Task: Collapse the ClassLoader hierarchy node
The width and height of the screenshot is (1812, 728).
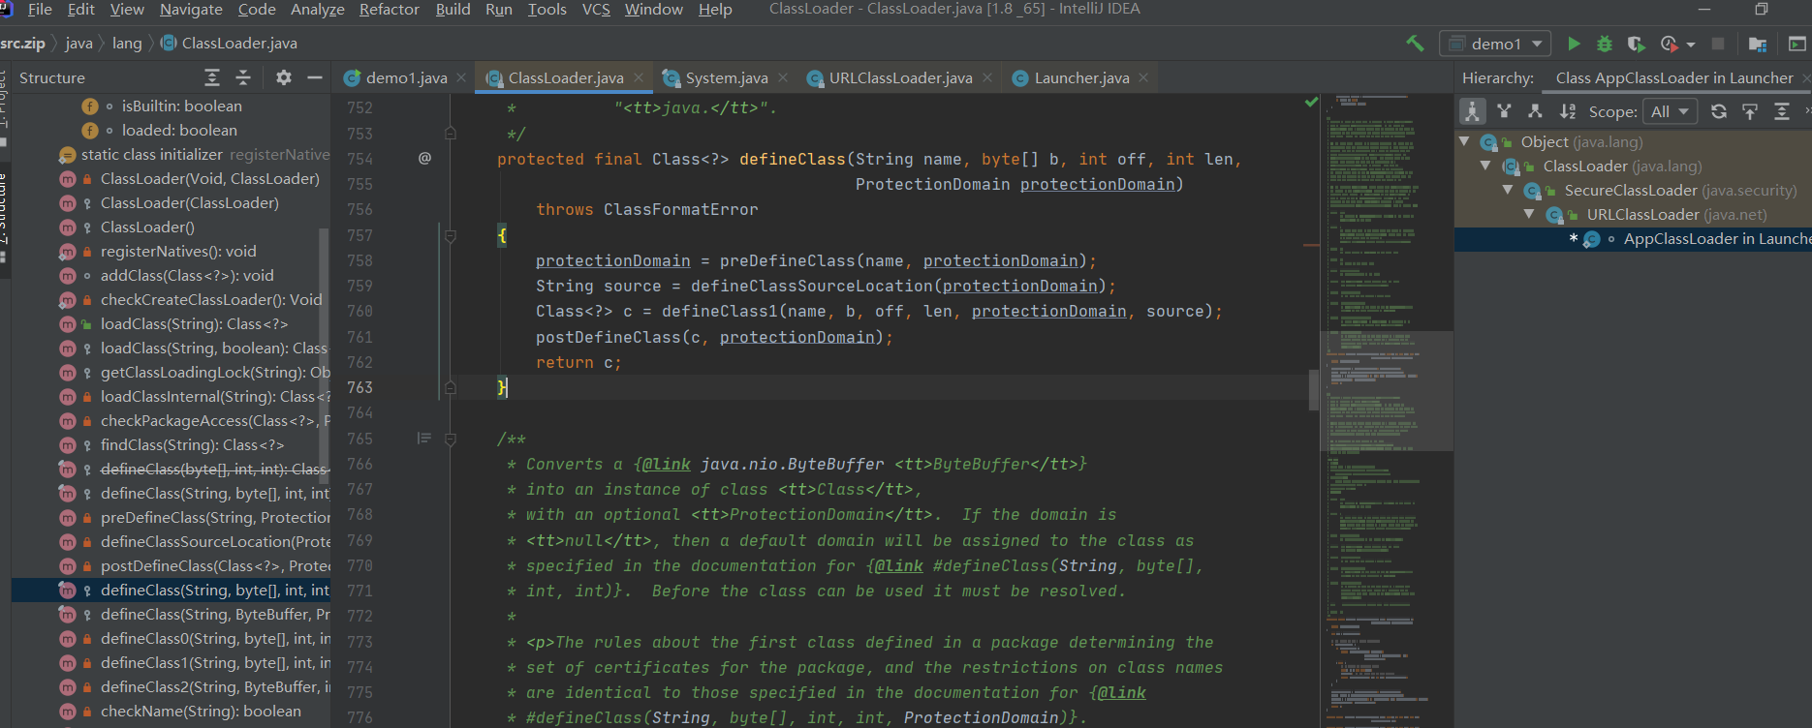Action: pos(1485,166)
